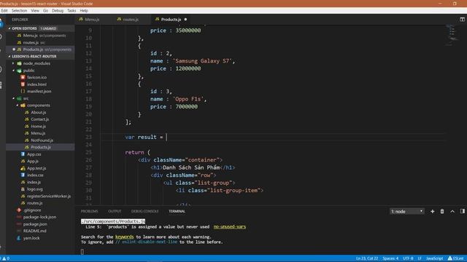This screenshot has width=467, height=262.
Task: Open index.css file
Action: [35, 175]
